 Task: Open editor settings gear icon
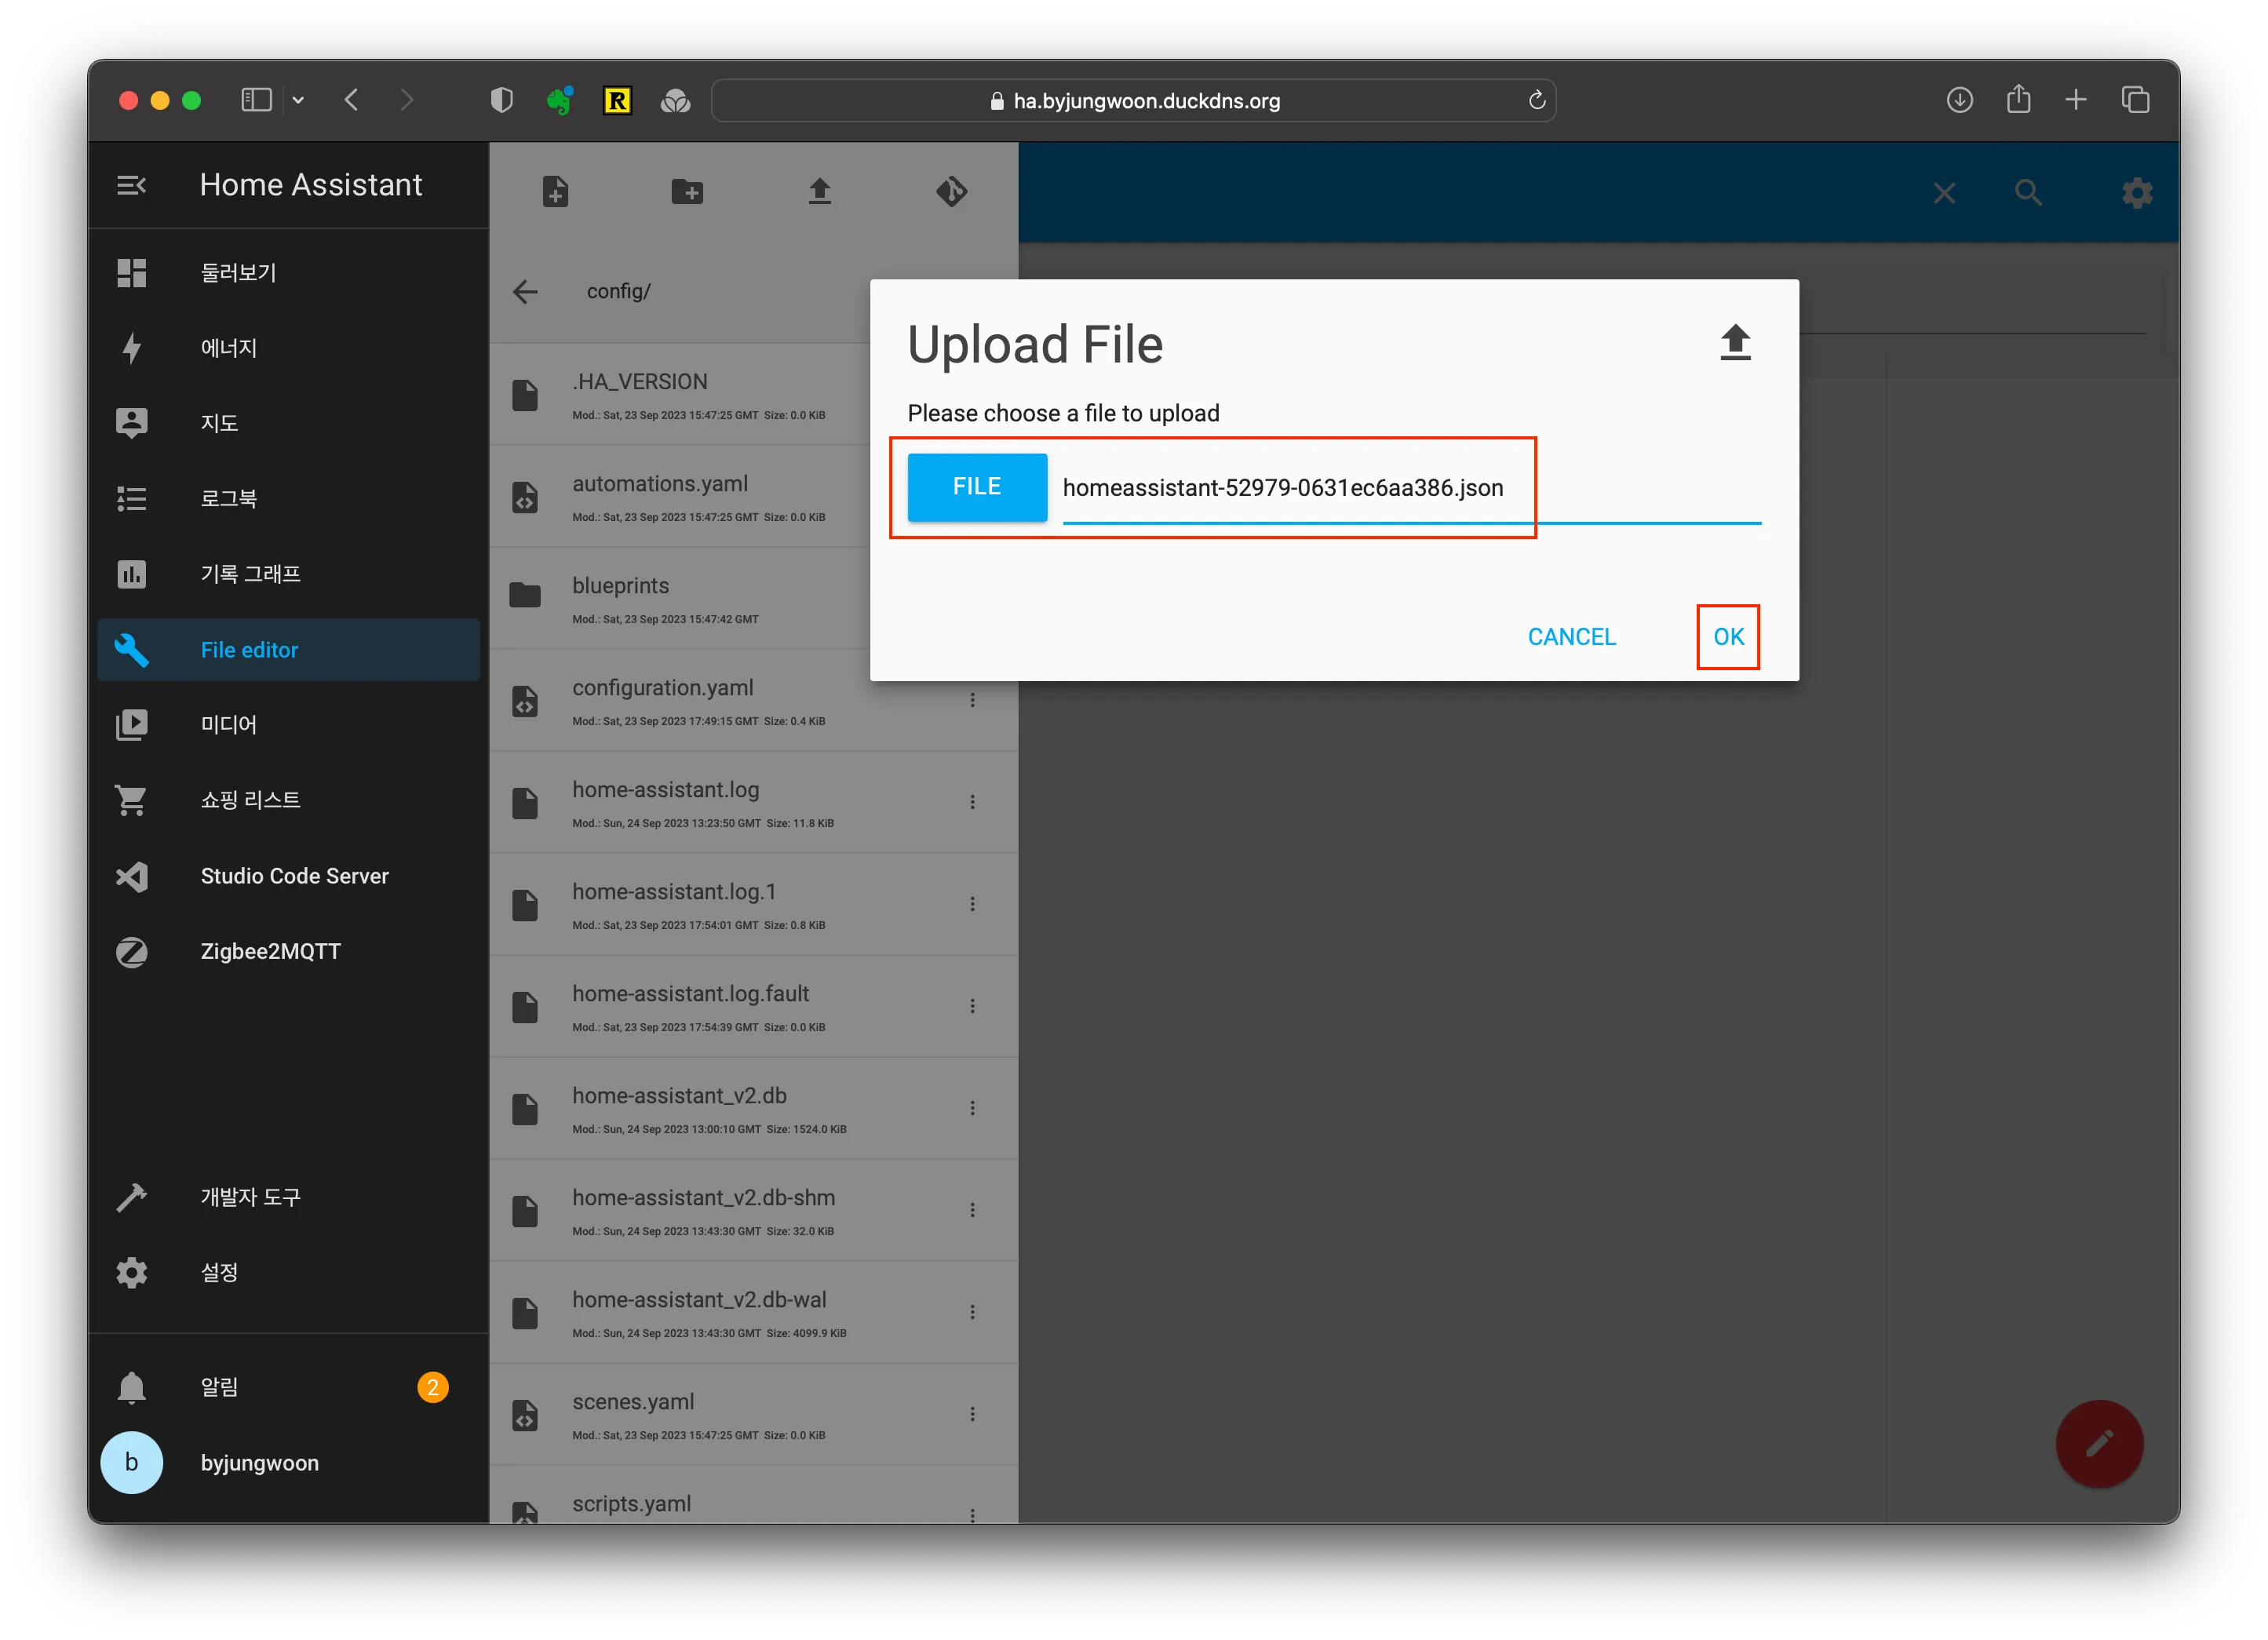[x=2137, y=193]
